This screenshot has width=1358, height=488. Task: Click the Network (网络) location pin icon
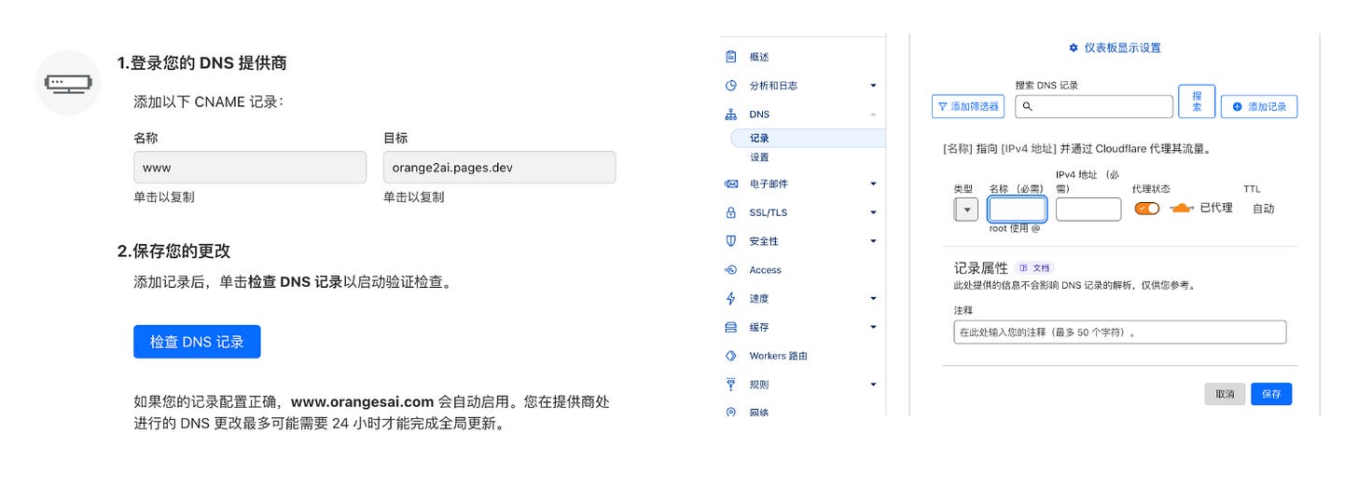[x=731, y=412]
